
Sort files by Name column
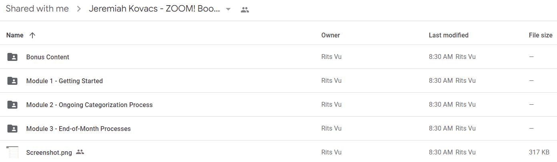tap(15, 35)
